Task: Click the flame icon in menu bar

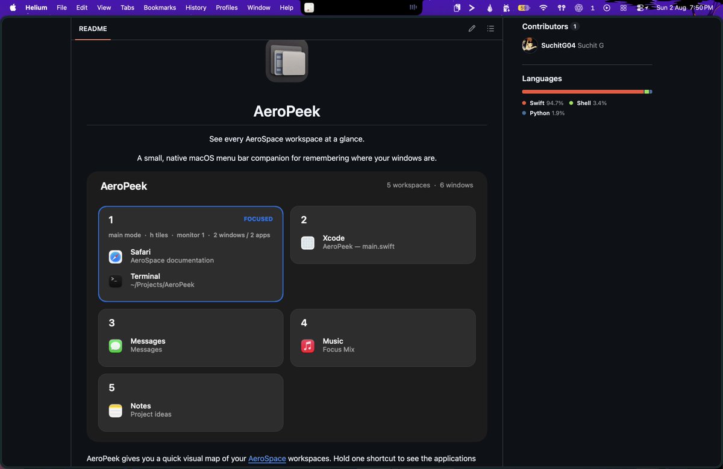Action: pos(490,8)
